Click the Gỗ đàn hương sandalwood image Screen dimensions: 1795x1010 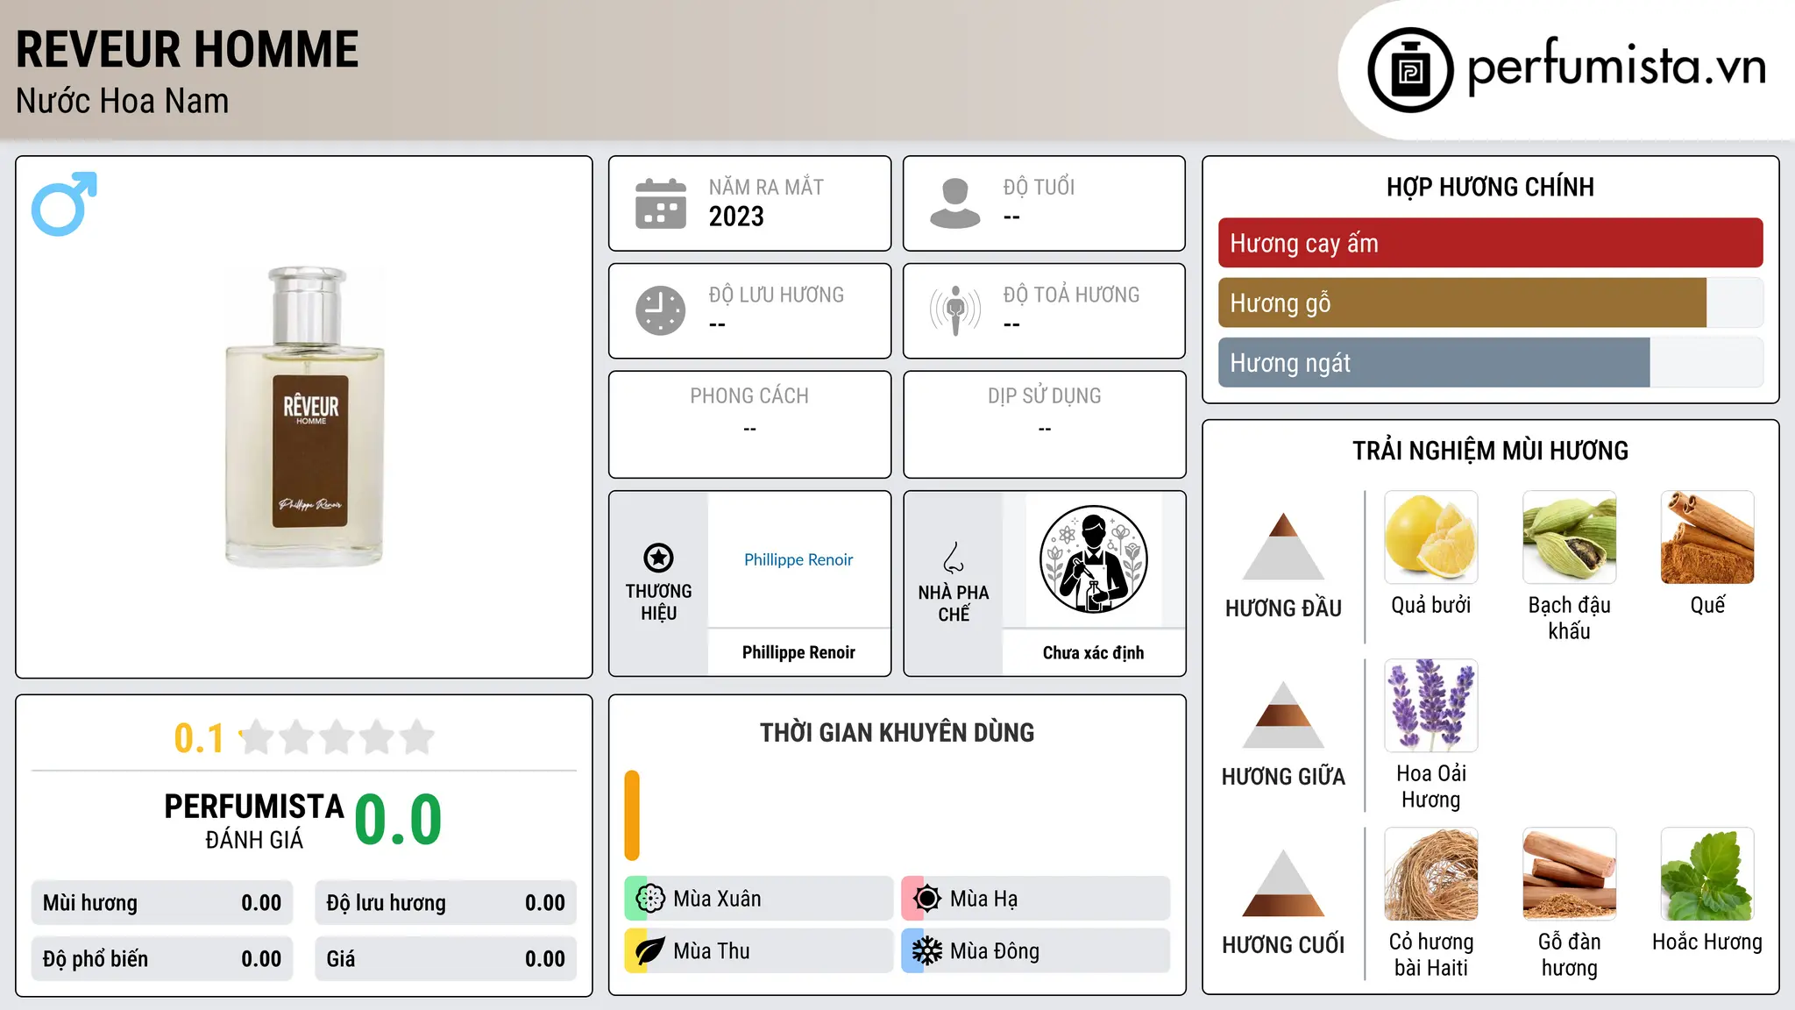tap(1570, 874)
